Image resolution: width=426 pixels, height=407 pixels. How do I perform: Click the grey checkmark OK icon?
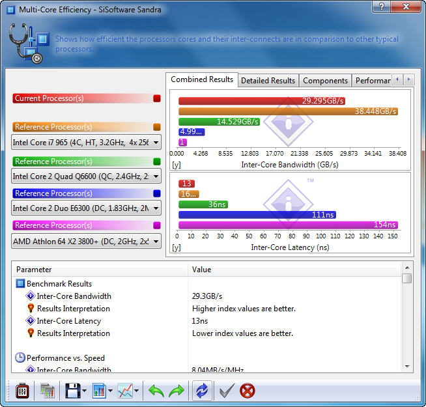click(227, 391)
